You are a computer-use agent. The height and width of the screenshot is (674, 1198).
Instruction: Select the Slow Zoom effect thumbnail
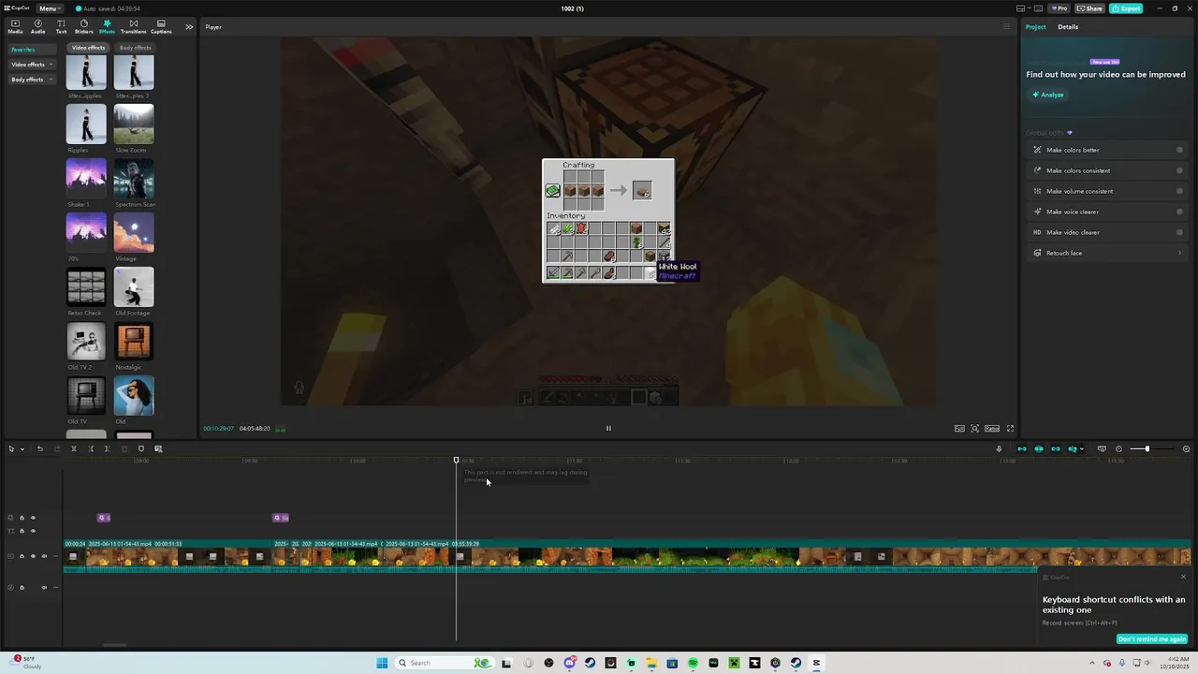pyautogui.click(x=134, y=125)
